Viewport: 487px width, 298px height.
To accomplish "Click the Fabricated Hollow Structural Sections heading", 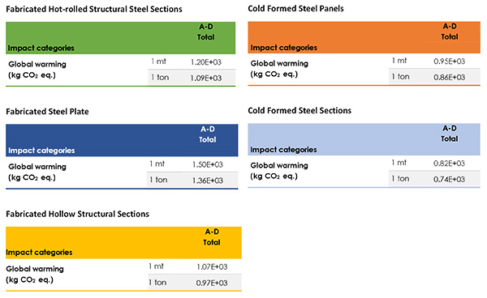I will click(x=78, y=214).
